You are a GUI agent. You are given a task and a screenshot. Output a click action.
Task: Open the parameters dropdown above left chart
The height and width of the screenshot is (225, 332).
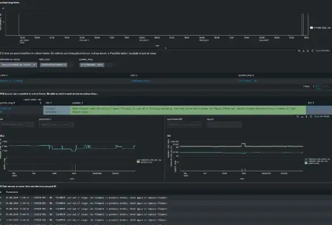56,124
